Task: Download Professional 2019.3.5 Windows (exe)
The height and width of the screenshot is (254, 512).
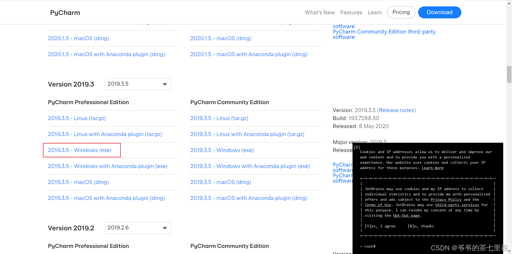Action: pos(80,150)
